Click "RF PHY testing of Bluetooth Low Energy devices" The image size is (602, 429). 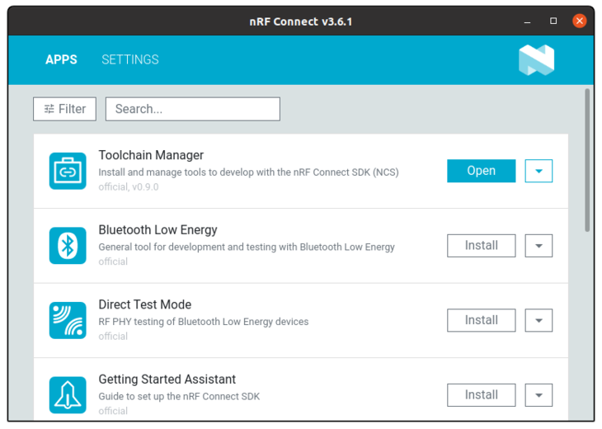pos(204,322)
